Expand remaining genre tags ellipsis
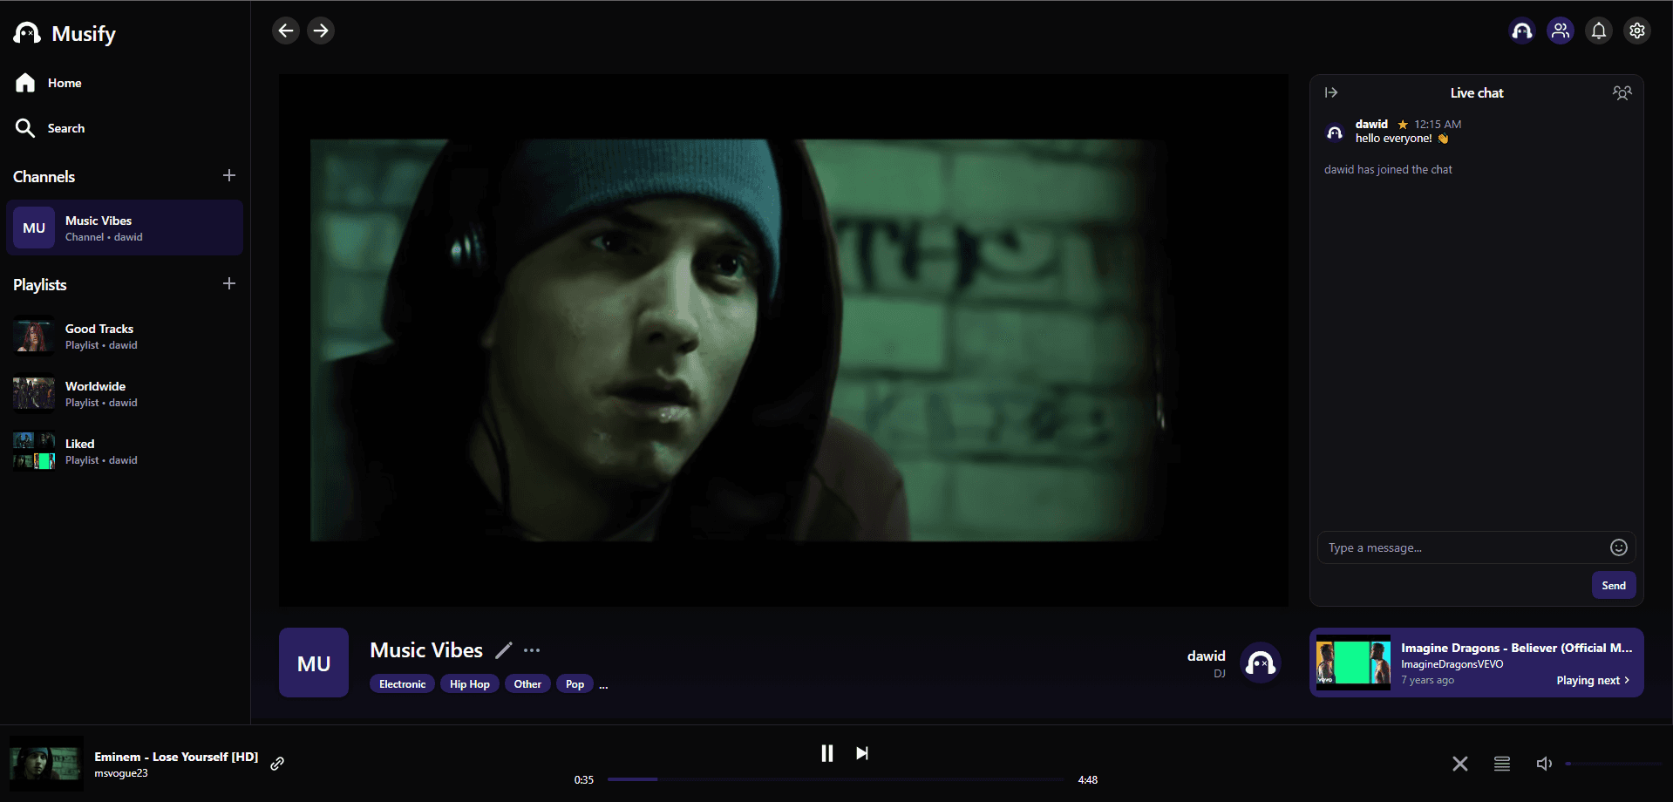Screen dimensions: 1673x802 (x=603, y=685)
